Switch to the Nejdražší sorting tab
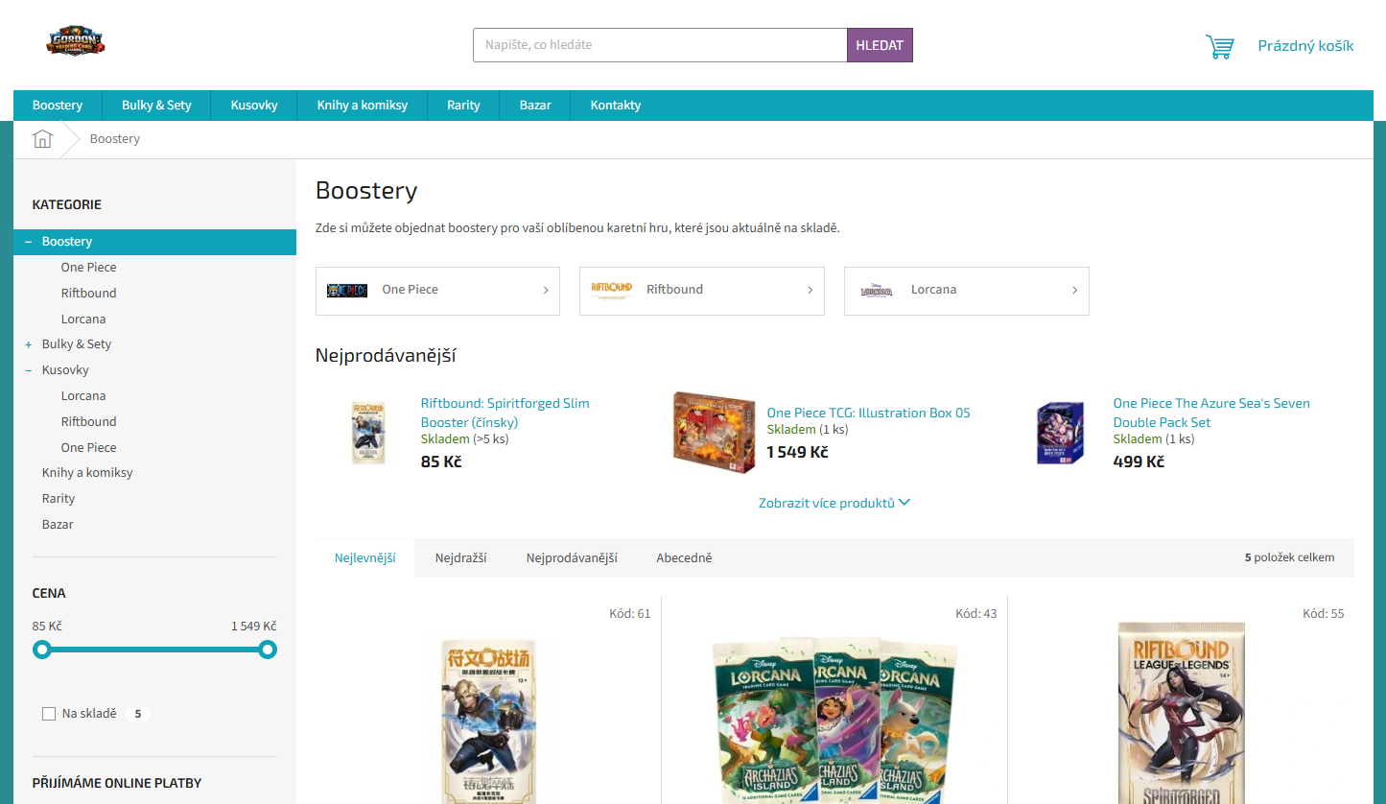Viewport: 1386px width, 804px height. [460, 557]
